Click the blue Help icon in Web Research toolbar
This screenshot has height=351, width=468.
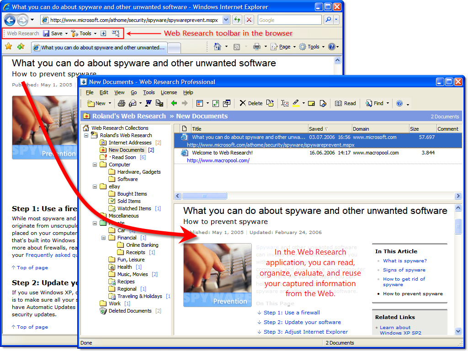point(399,103)
